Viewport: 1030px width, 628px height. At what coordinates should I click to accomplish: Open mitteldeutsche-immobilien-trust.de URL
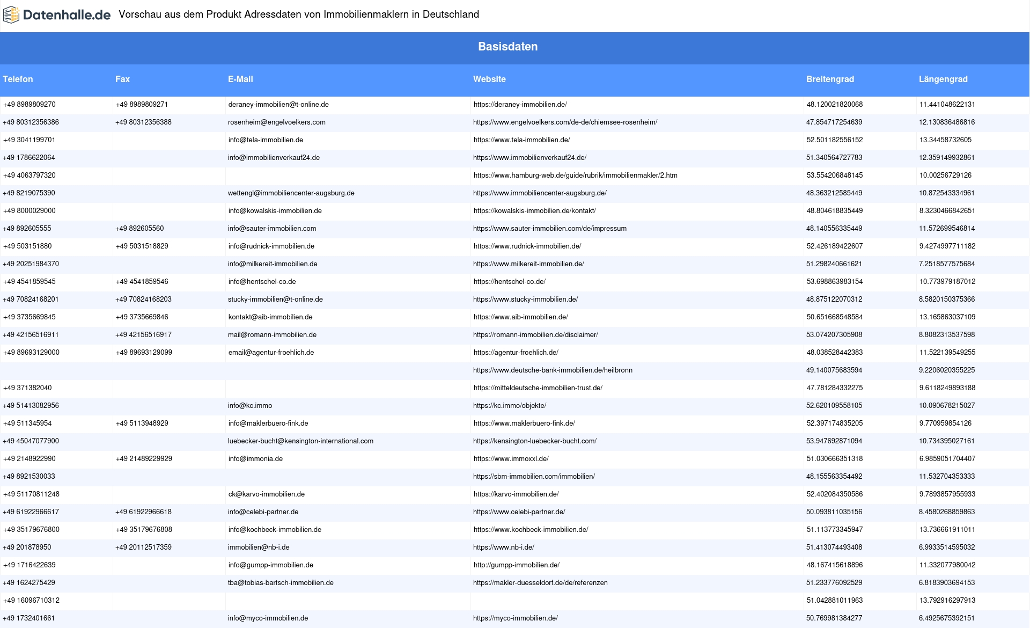538,388
